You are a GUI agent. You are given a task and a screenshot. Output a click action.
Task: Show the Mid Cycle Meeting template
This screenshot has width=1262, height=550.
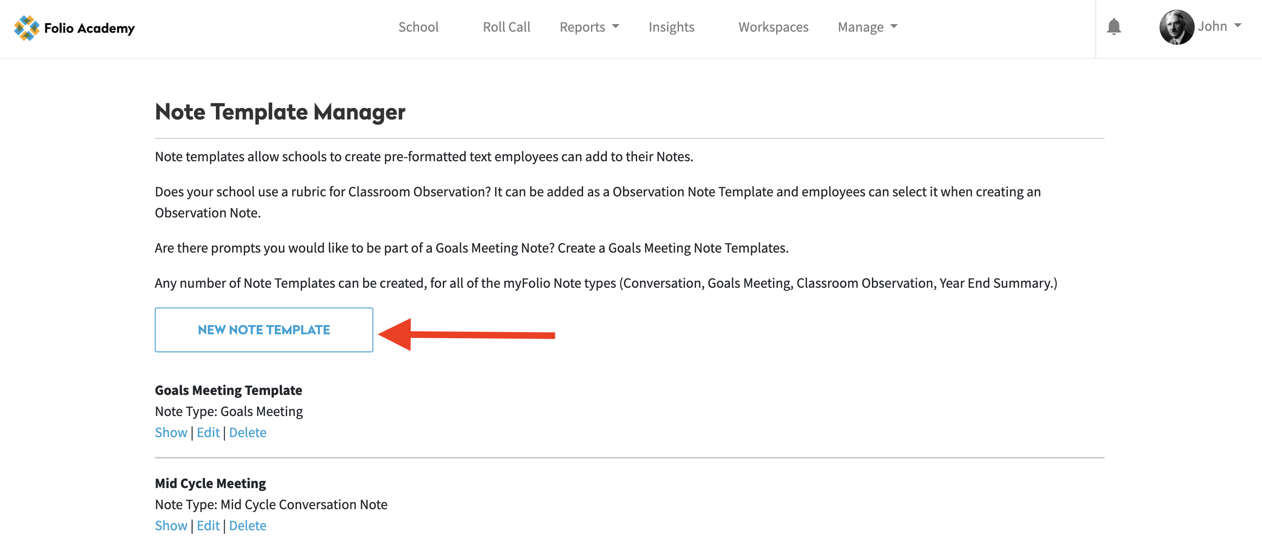pos(171,525)
